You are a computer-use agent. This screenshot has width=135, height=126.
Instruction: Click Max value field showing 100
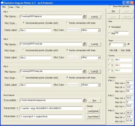[x=122, y=33]
